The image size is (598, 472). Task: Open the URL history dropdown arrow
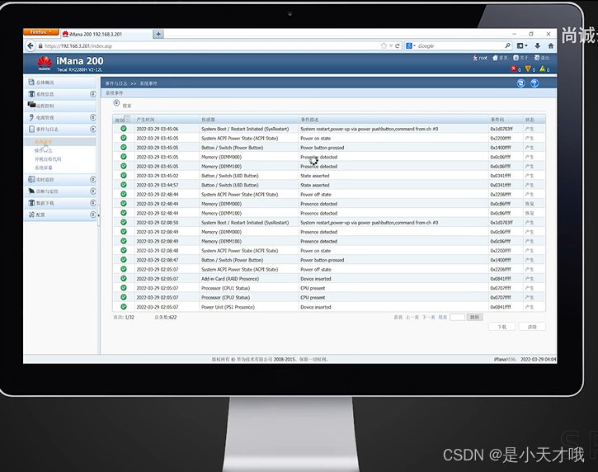[391, 46]
